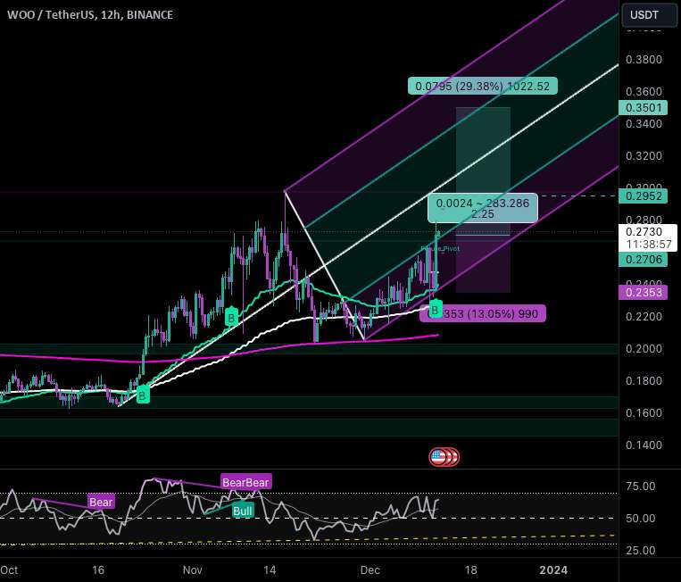Select the 0.0795 (29.38%) profit target label
This screenshot has width=681, height=582.
pyautogui.click(x=483, y=86)
